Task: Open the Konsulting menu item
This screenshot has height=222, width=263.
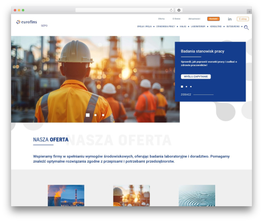Action: coord(216,26)
